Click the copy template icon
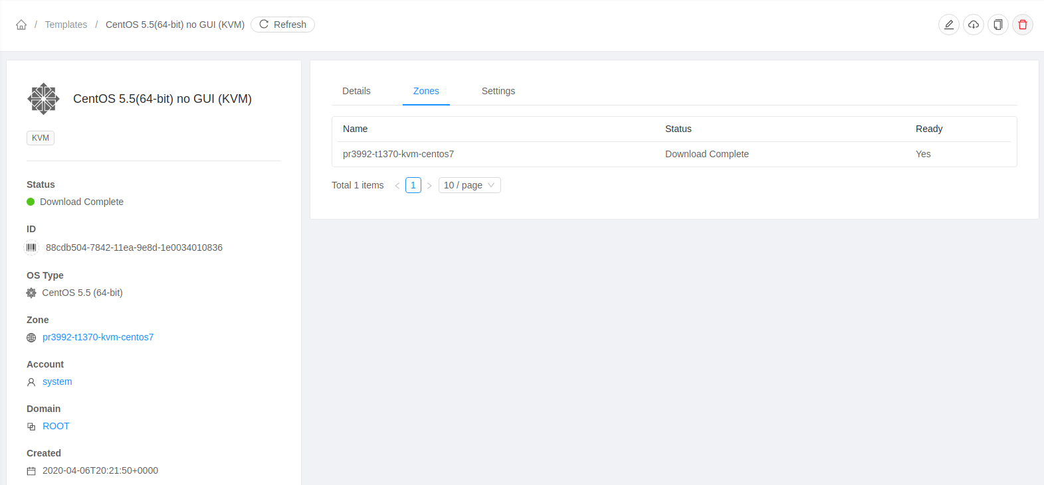This screenshot has height=485, width=1044. click(998, 25)
